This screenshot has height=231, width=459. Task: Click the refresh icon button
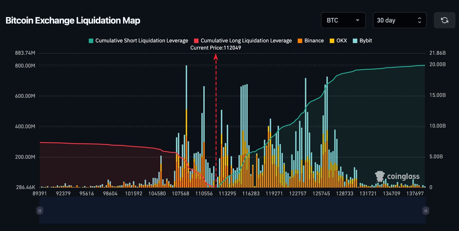[444, 20]
